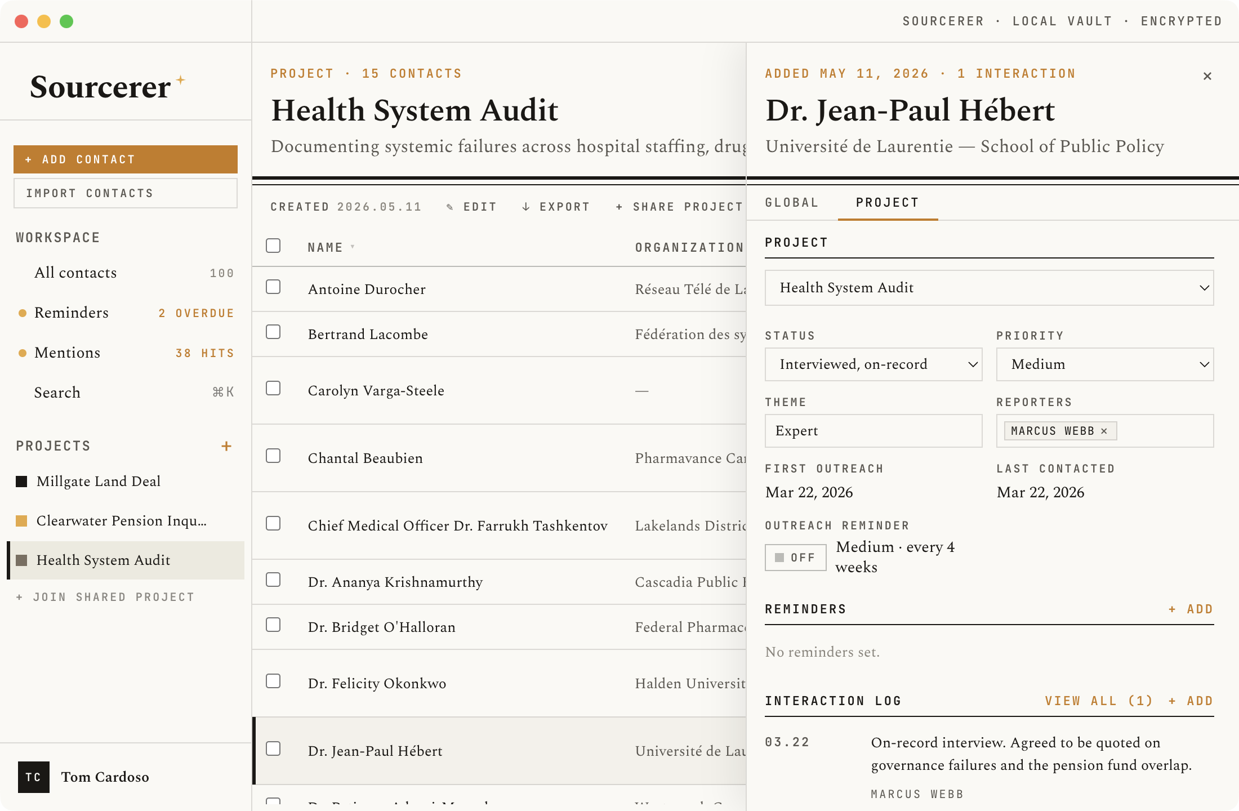Viewport: 1239px width, 811px height.
Task: Add a new interaction log entry
Action: (1191, 701)
